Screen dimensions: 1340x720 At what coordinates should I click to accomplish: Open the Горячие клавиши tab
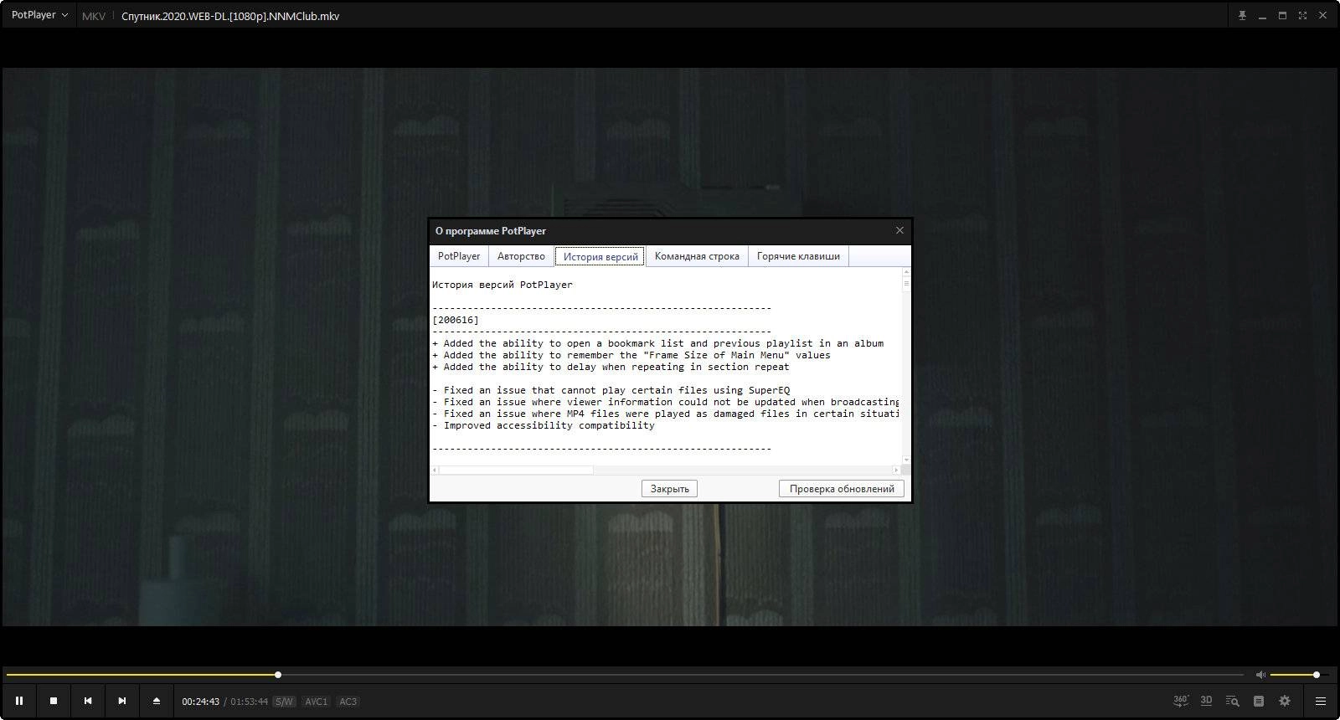click(798, 256)
